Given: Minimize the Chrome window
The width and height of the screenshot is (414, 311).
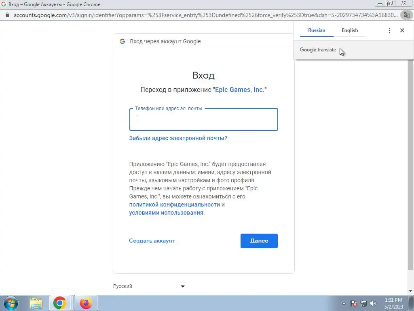Looking at the screenshot, I should click(380, 3).
